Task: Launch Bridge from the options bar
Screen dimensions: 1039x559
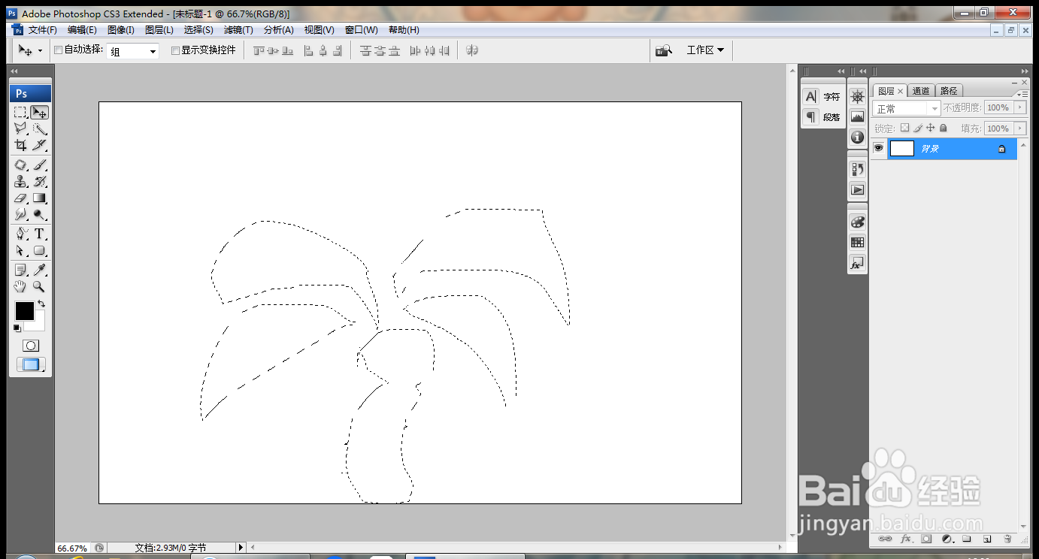Action: pyautogui.click(x=663, y=50)
